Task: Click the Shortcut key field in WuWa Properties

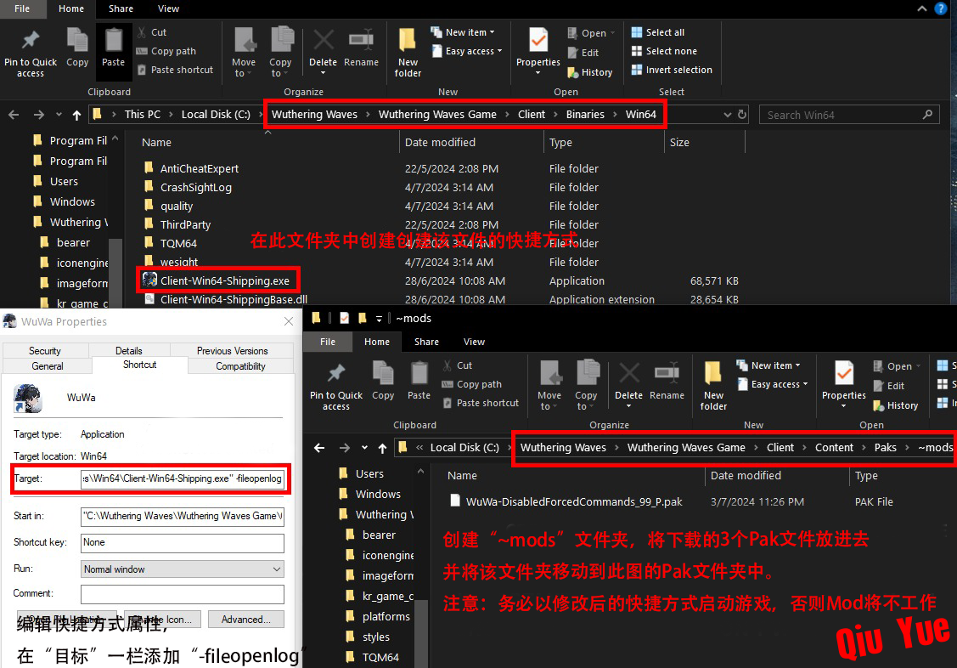Action: (x=183, y=543)
